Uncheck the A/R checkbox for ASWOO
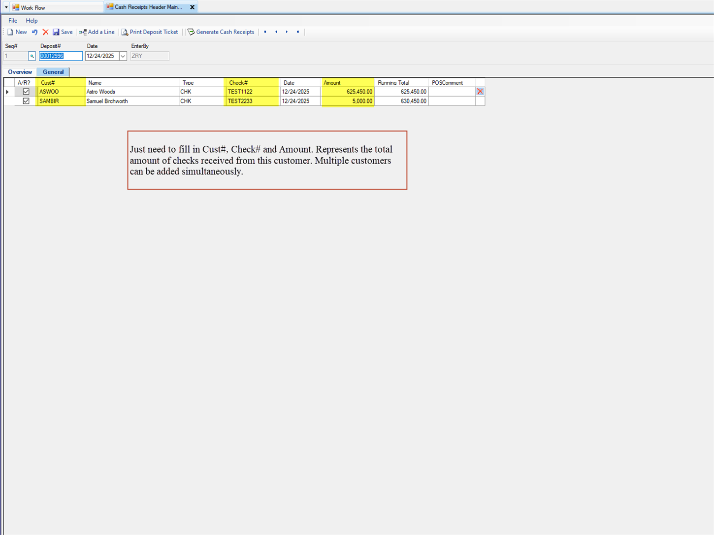This screenshot has width=714, height=535. click(26, 91)
